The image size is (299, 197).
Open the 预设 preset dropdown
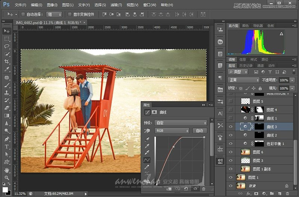181,123
